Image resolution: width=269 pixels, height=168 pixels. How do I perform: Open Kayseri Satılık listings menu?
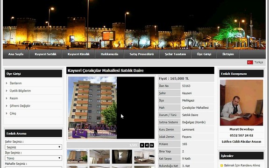tap(45, 54)
